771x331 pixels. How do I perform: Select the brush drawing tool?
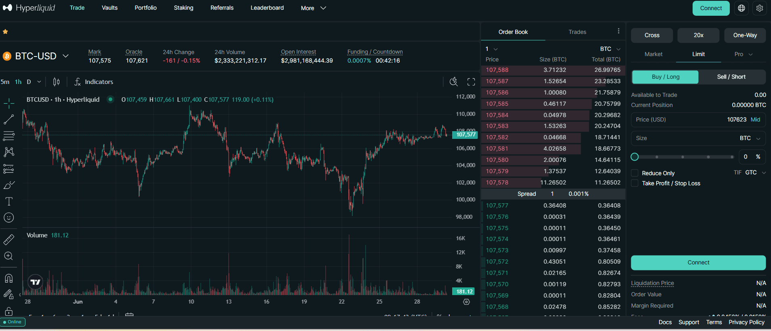point(9,185)
